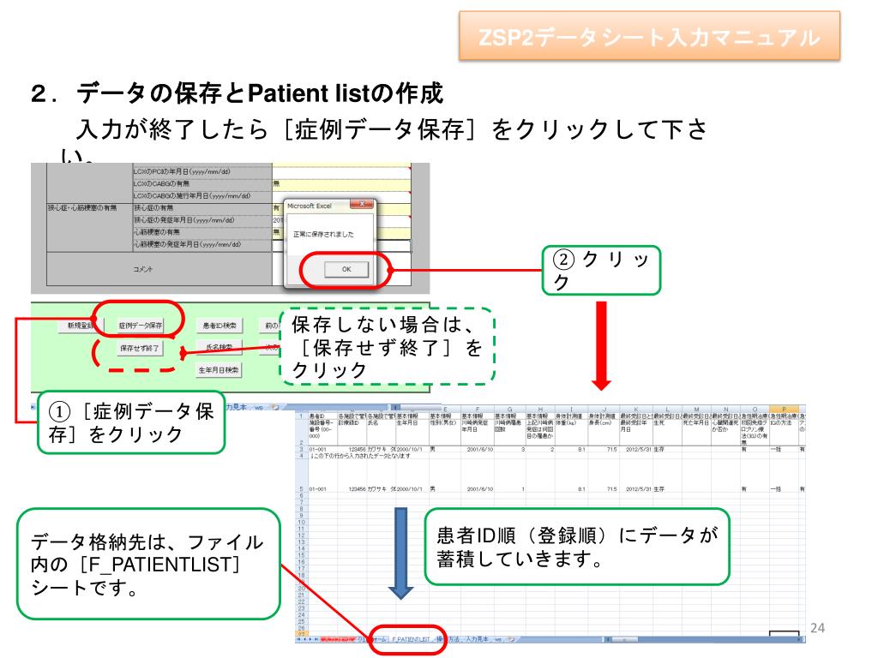Select the red-highlighted first sheet tab

(x=338, y=639)
